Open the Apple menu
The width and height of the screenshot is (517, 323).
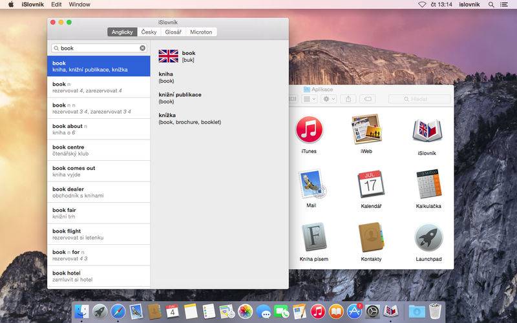point(11,5)
